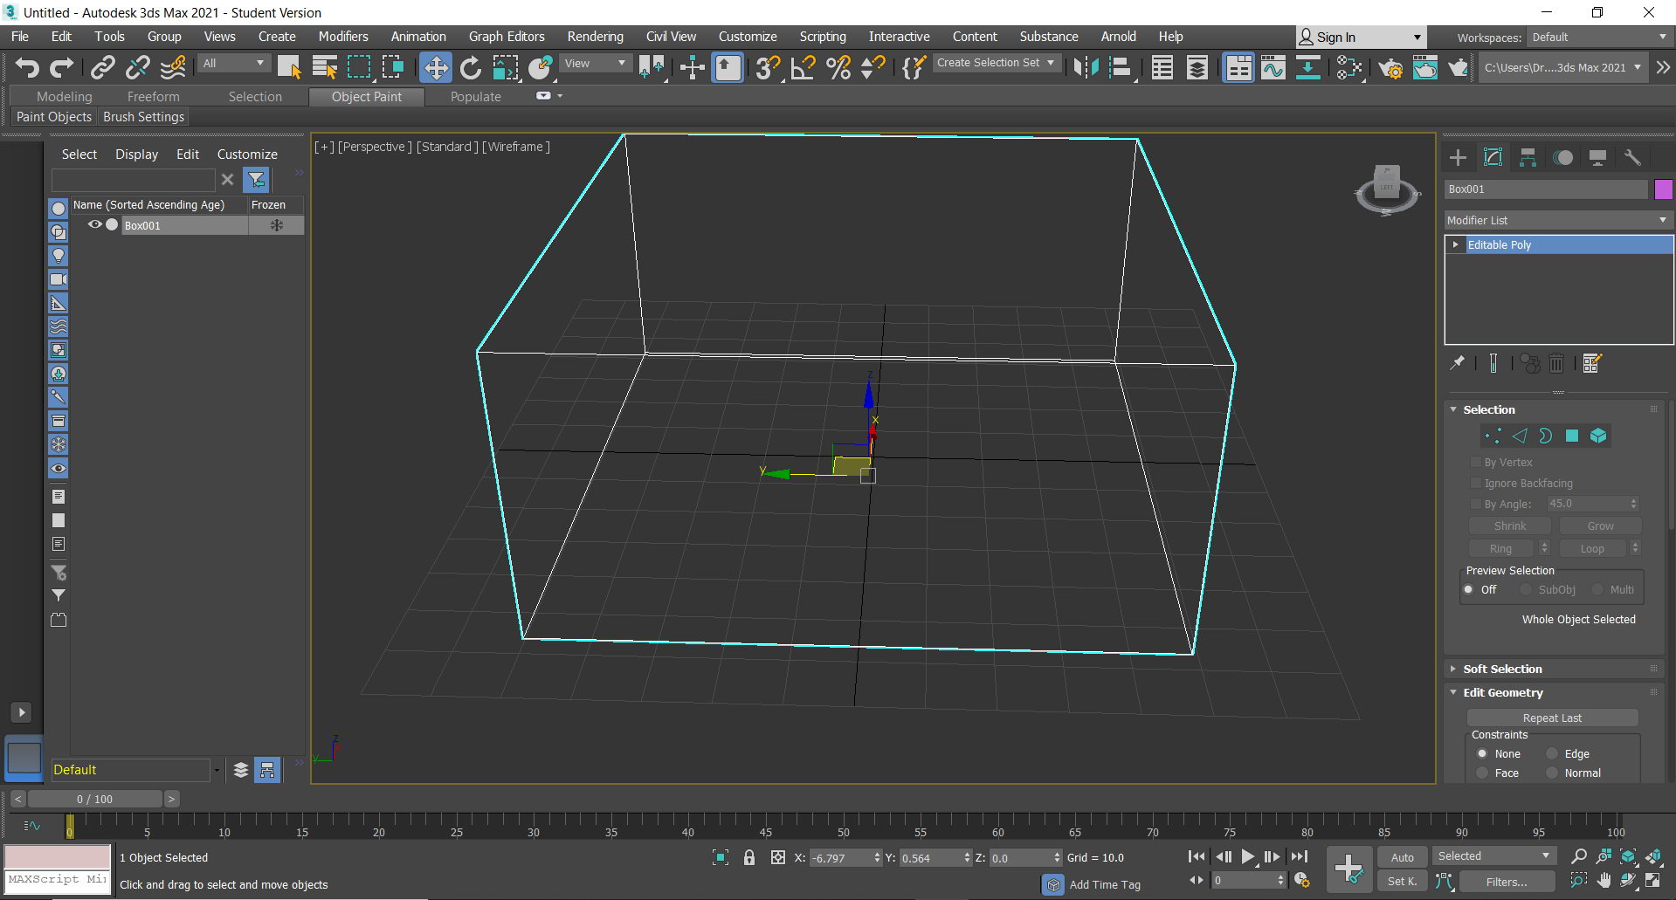The height and width of the screenshot is (900, 1676).
Task: Click the Undo arrow icon
Action: (27, 67)
